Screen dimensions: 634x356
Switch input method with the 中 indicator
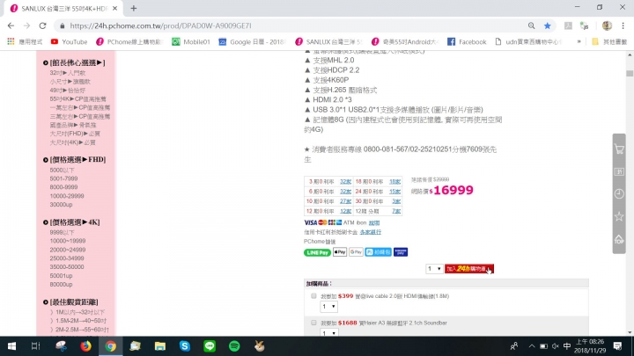coord(567,346)
